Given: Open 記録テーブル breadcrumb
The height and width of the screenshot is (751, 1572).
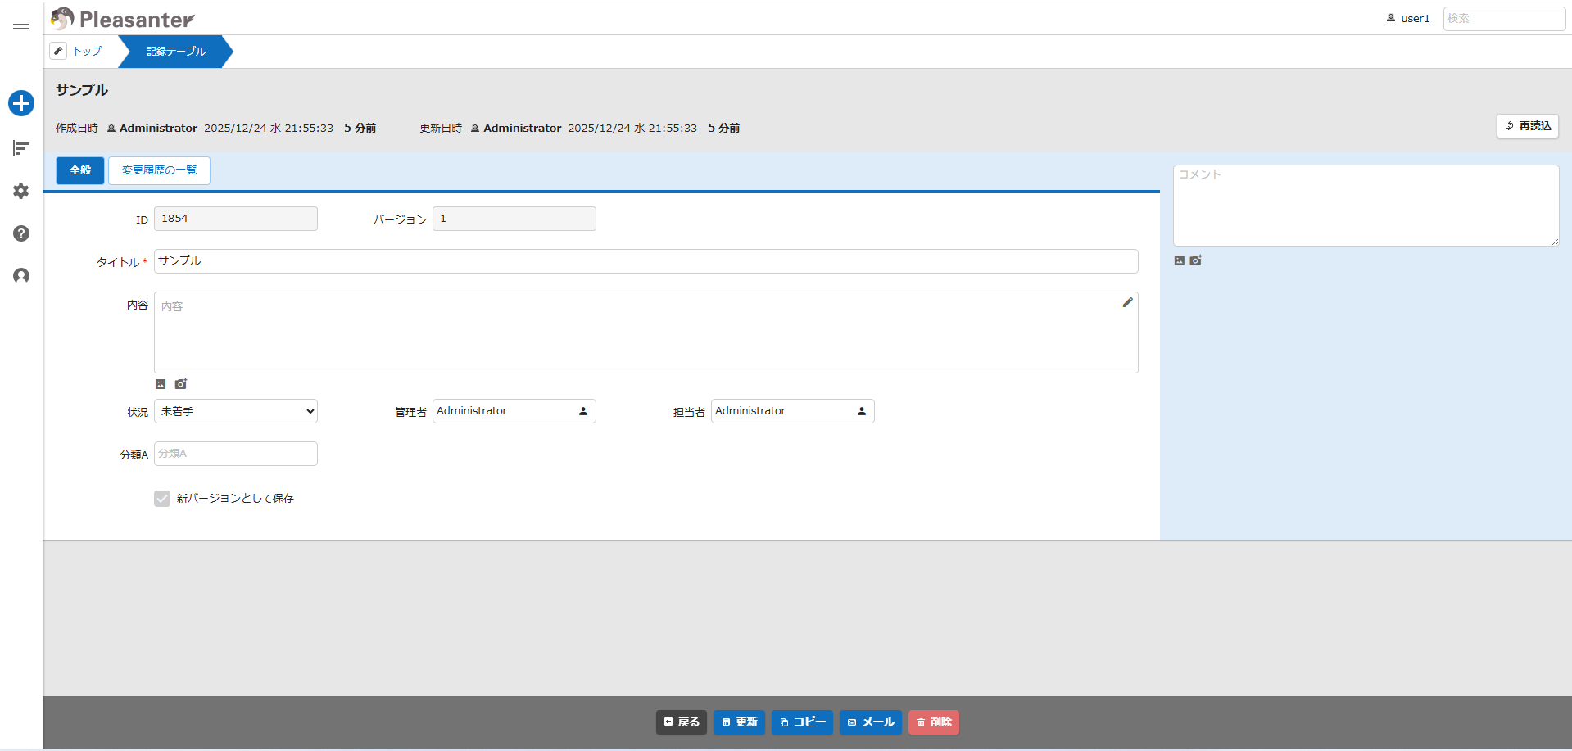Looking at the screenshot, I should pyautogui.click(x=176, y=51).
